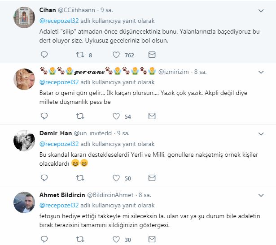Reply to Cihan's tweet
The height and width of the screenshot is (245, 276).
point(44,55)
